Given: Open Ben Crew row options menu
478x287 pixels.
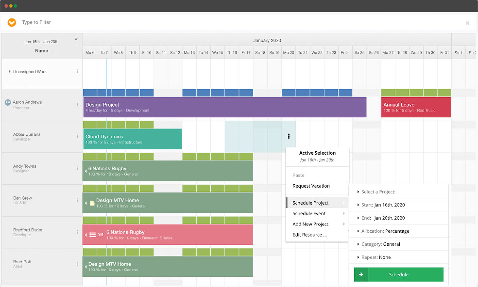Looking at the screenshot, I should [77, 200].
